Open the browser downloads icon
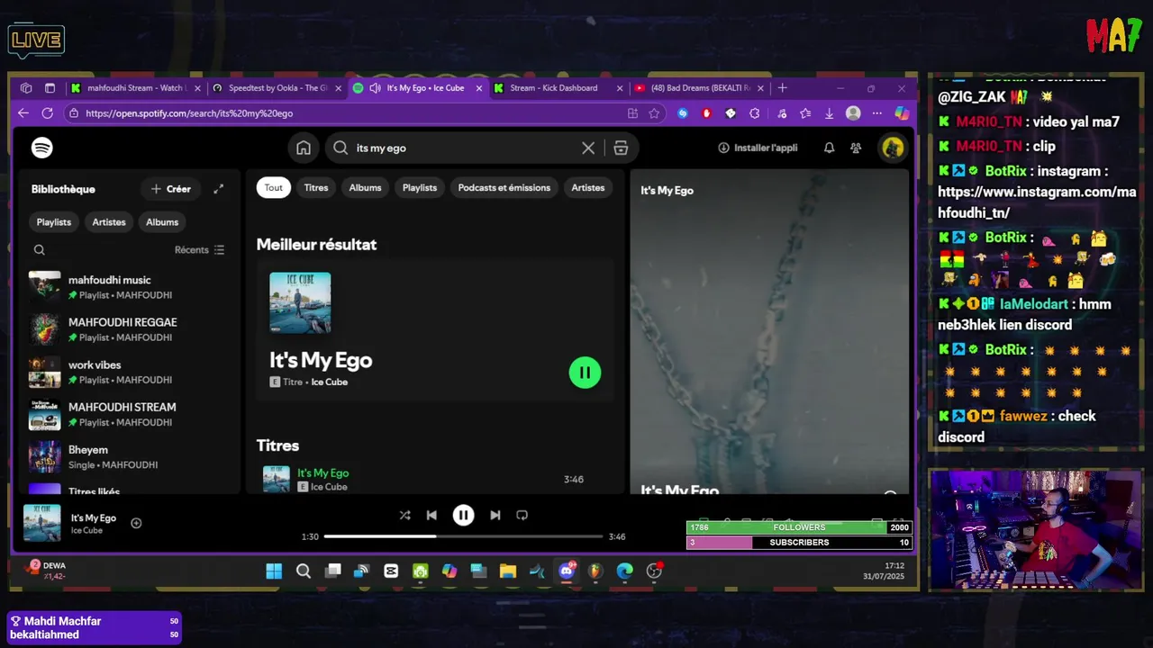The width and height of the screenshot is (1153, 648). point(829,113)
